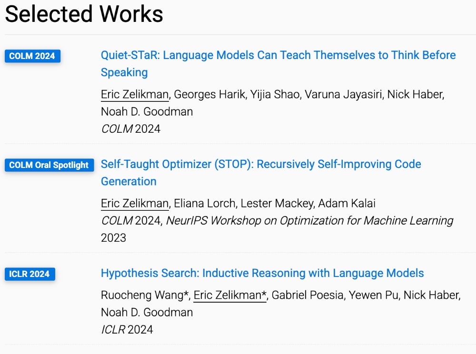The width and height of the screenshot is (476, 354).
Task: Click Eric Zelikman under the Quiet-STaR paper
Action: coord(135,94)
